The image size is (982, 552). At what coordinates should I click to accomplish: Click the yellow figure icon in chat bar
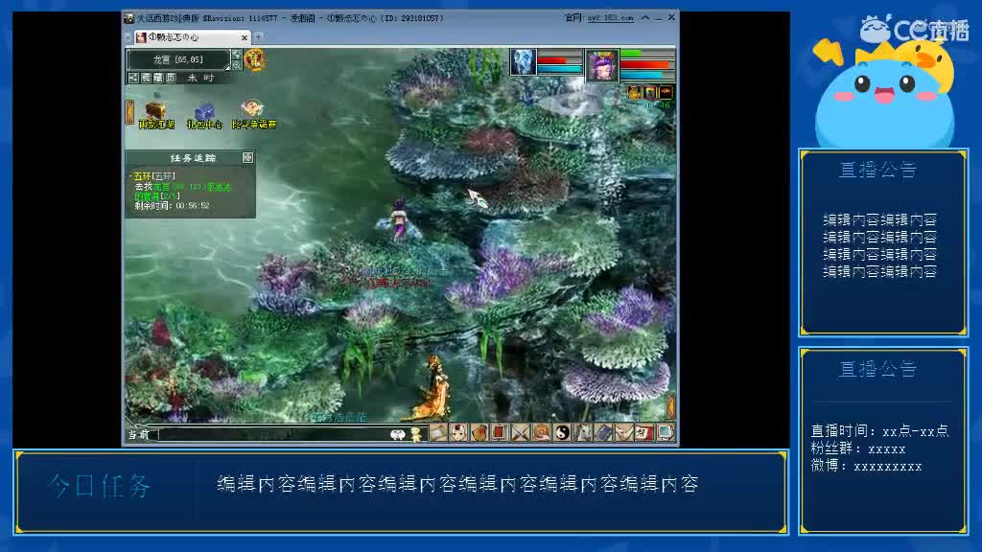[416, 434]
